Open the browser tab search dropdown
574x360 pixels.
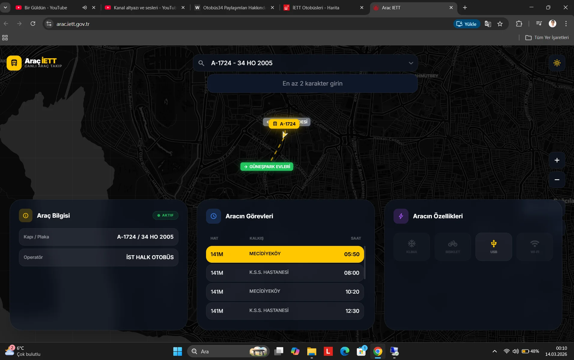[5, 8]
